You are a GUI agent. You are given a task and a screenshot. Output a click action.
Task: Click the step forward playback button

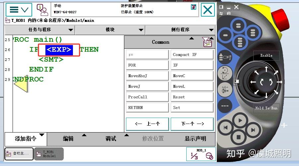tap(253, 130)
